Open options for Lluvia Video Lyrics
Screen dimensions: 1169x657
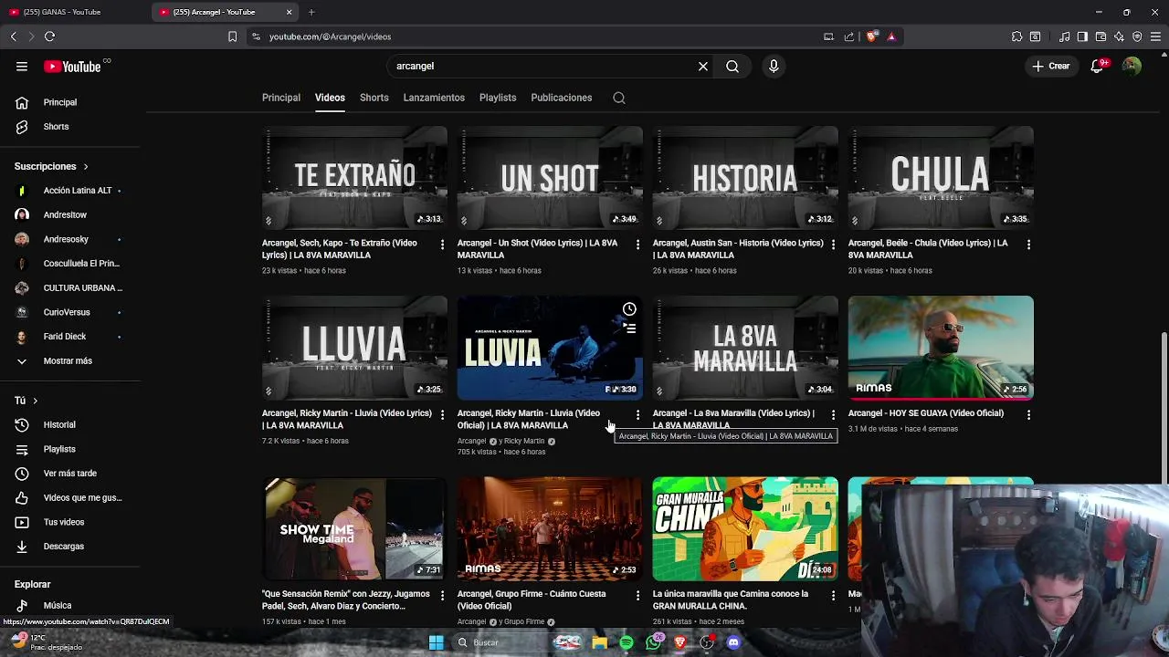pyautogui.click(x=442, y=414)
